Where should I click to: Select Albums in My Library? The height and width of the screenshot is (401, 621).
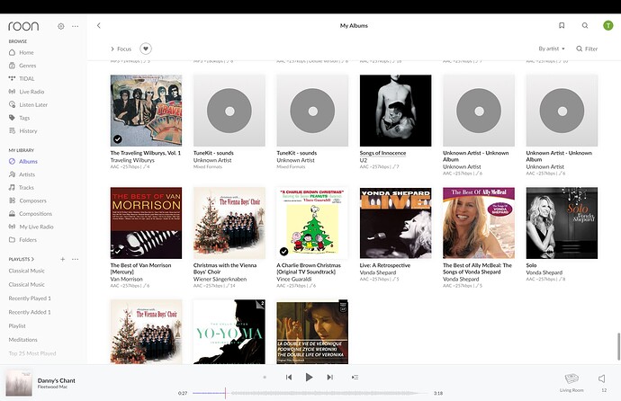23,161
